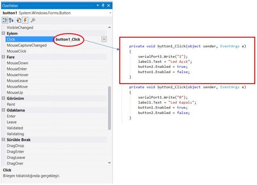
Task: Collapse the Fare category
Action: click(x=4, y=57)
